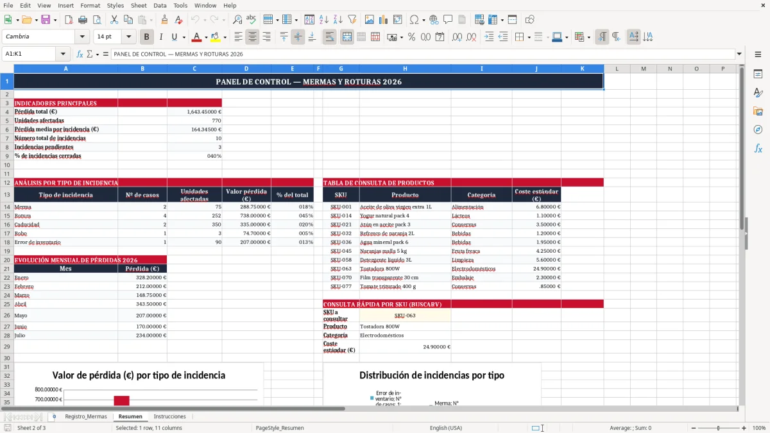Open the sidebar Functions panel

[758, 148]
